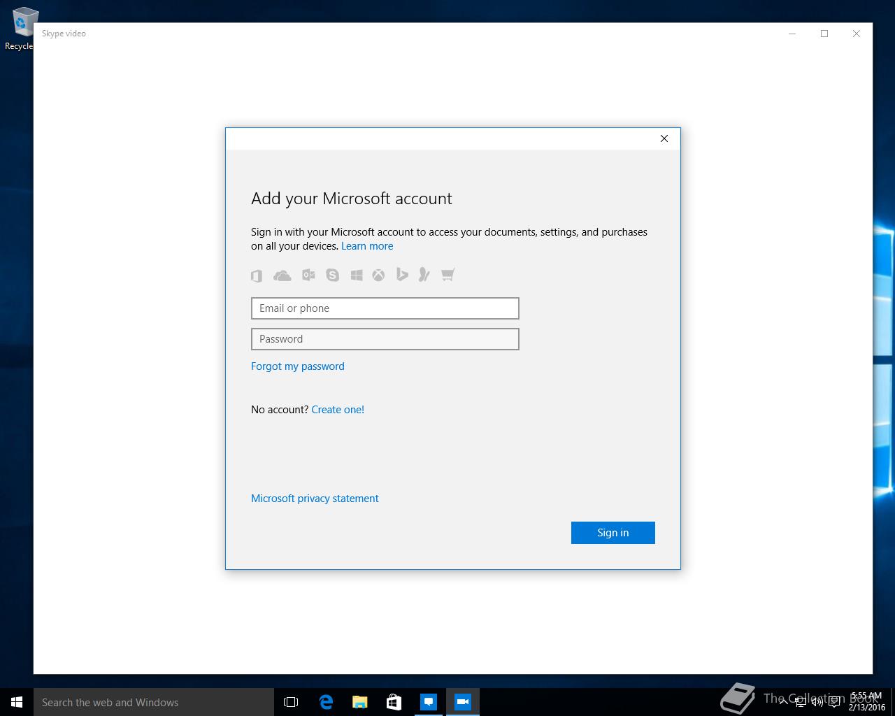Open the Windows Start menu

17,702
